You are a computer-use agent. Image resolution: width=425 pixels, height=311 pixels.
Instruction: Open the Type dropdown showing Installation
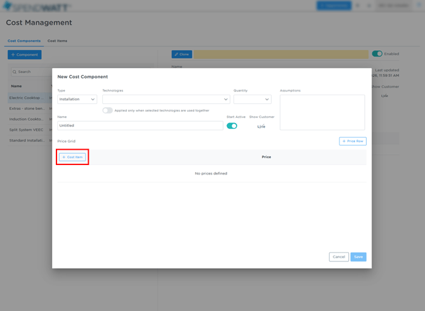(77, 99)
